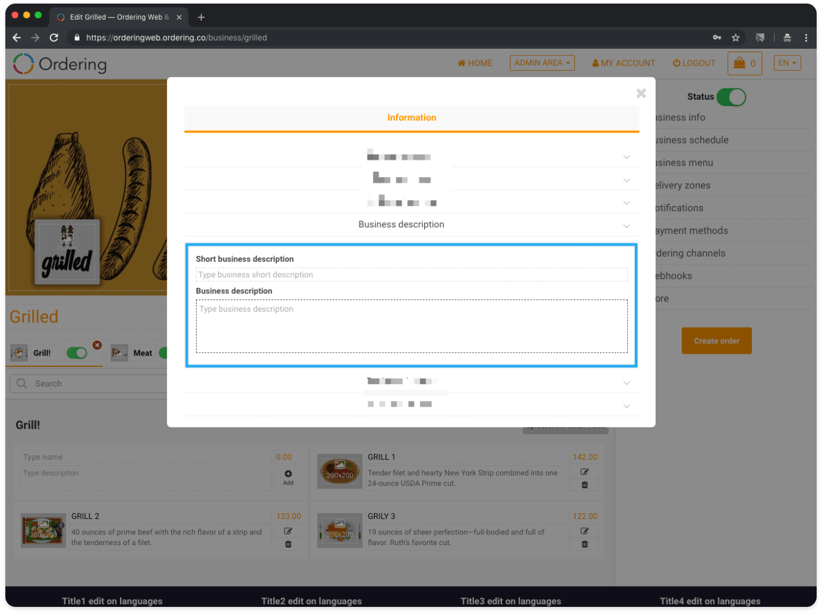
Task: Click into the Business description textarea
Action: coord(412,326)
